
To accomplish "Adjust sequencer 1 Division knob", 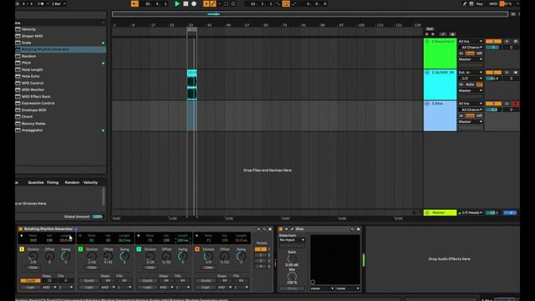I will coord(33,257).
